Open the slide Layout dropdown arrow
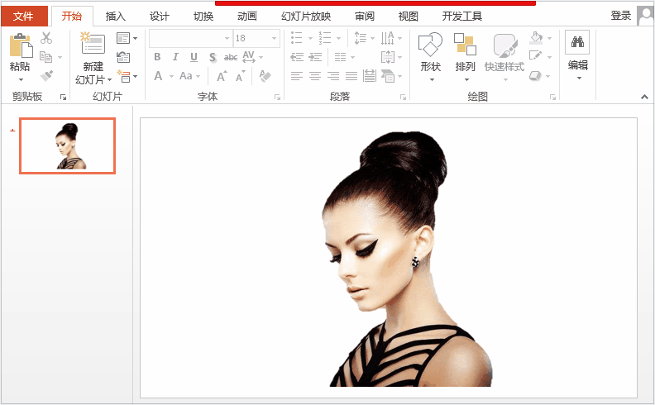The width and height of the screenshot is (655, 405). coord(135,38)
